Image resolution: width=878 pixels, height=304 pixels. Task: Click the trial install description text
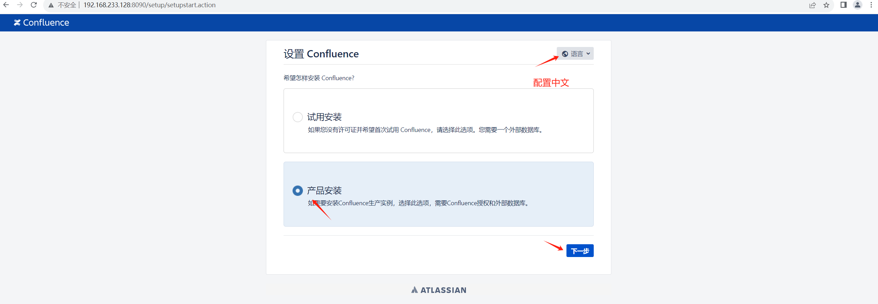[x=426, y=130]
